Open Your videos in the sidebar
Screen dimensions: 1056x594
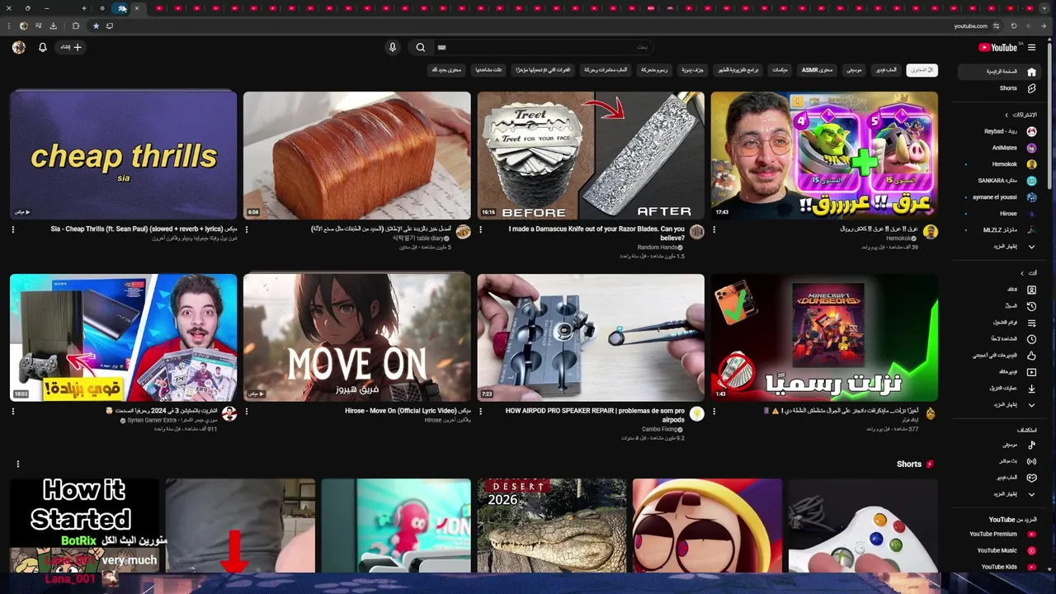[1001, 372]
